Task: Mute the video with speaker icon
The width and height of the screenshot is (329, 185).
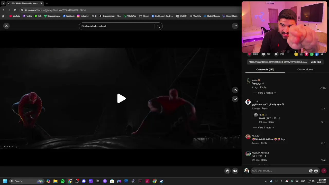Action: coord(235,171)
